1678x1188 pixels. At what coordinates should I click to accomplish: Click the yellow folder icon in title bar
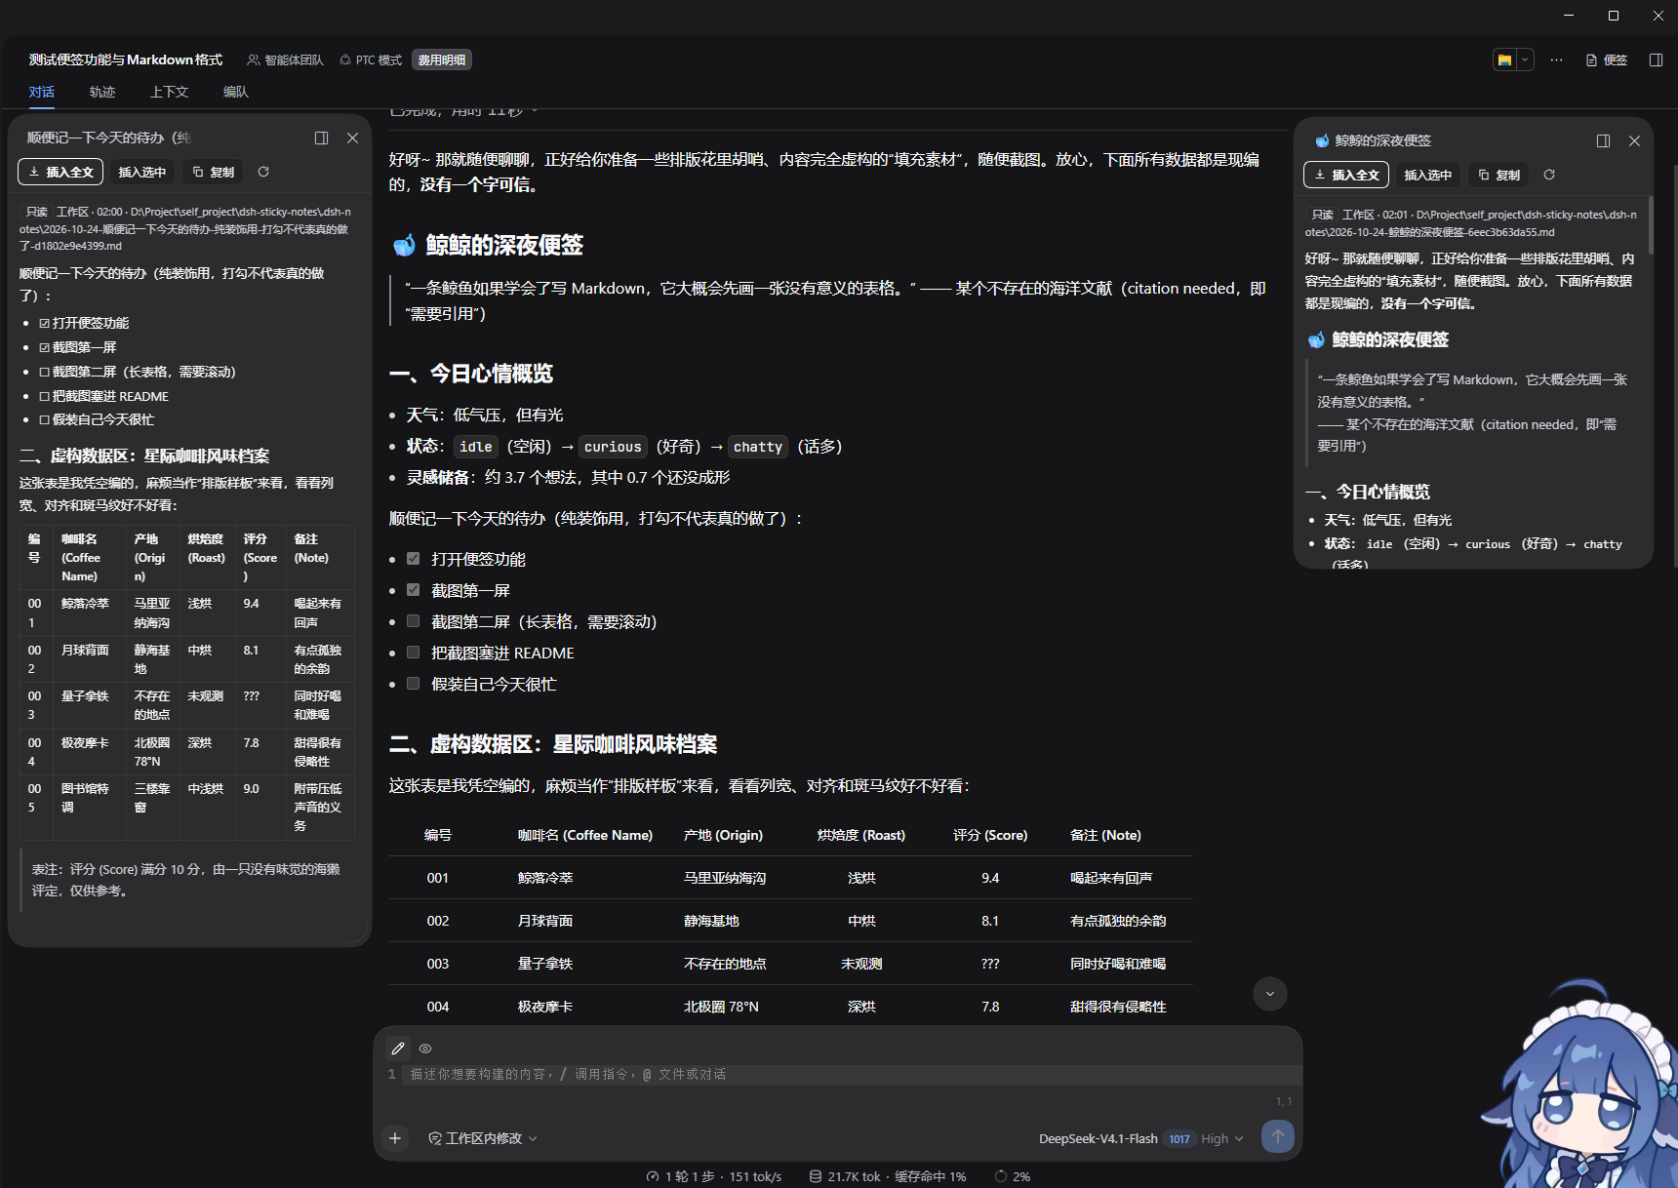[x=1504, y=60]
